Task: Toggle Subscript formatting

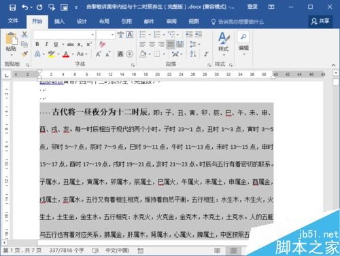Action: pyautogui.click(x=80, y=44)
